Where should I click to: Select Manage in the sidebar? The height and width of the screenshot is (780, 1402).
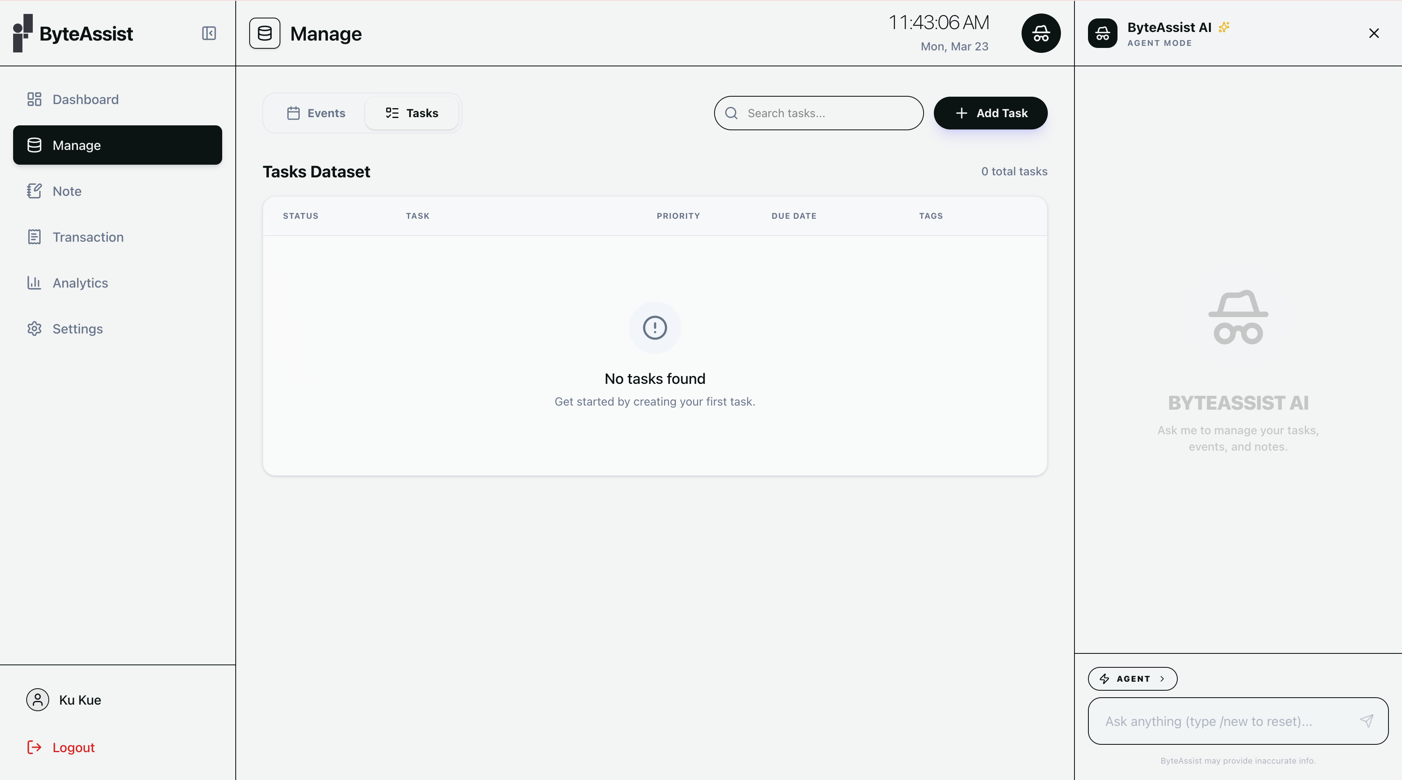point(118,145)
